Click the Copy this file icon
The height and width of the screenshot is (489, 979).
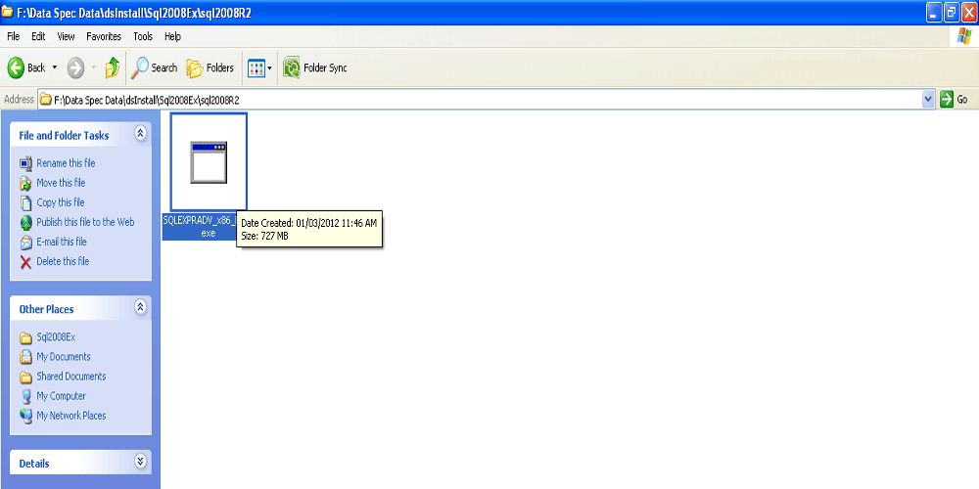tap(25, 202)
